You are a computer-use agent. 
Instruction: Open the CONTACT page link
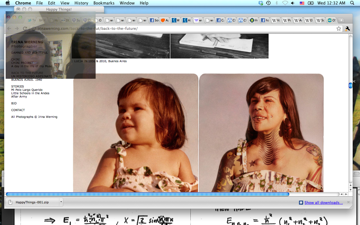click(x=18, y=110)
